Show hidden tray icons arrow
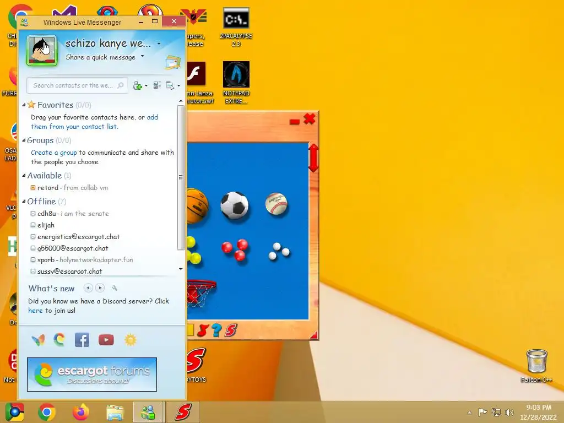The image size is (564, 423). (x=469, y=413)
